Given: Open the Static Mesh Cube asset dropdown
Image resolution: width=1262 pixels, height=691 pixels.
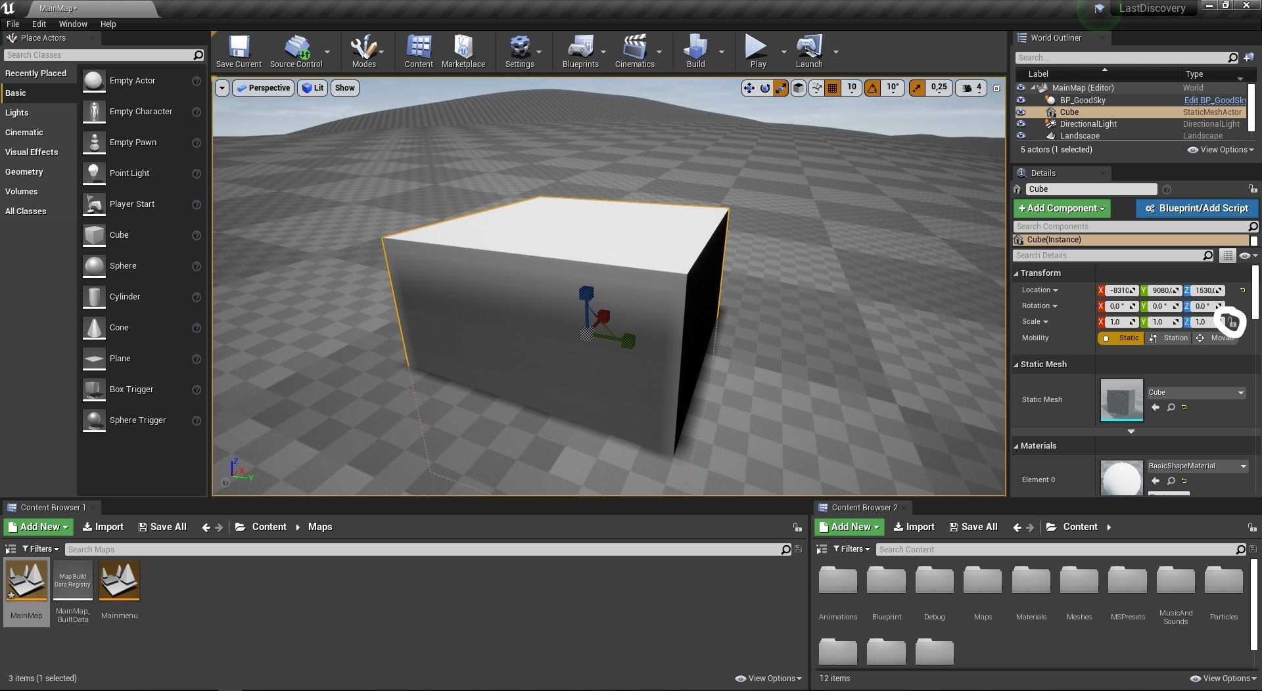Looking at the screenshot, I should (x=1196, y=393).
